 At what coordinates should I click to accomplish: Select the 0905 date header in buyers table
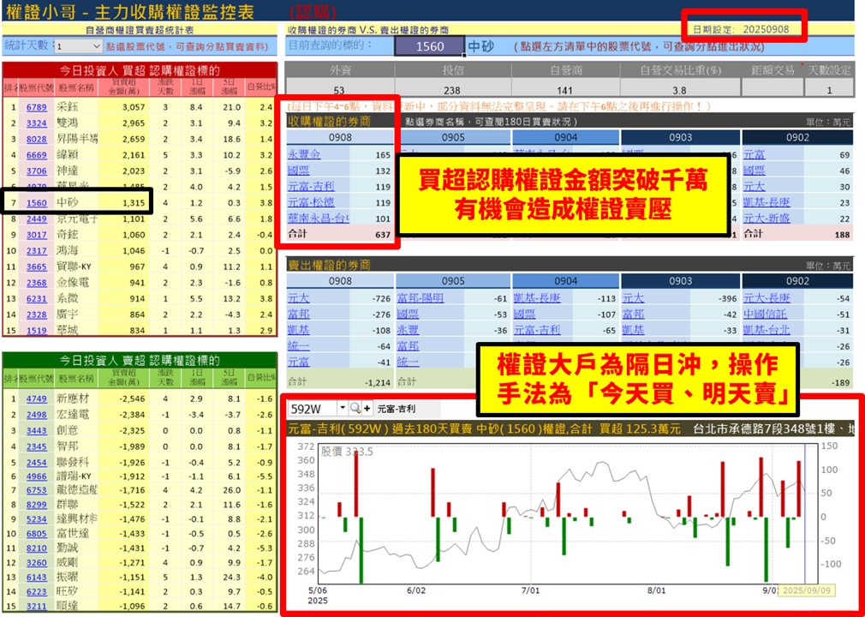pyautogui.click(x=453, y=137)
